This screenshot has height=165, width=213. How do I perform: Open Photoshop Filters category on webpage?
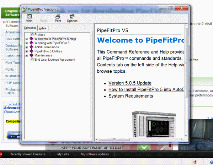12,92
